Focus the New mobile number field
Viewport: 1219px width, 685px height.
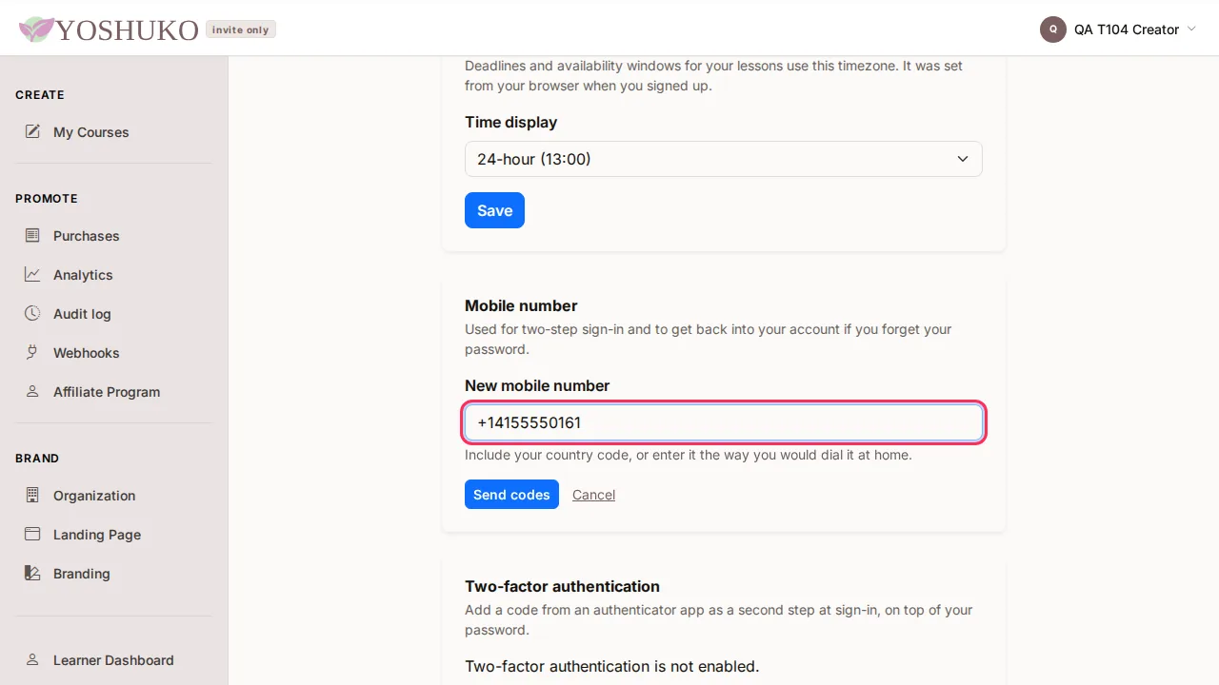[723, 422]
